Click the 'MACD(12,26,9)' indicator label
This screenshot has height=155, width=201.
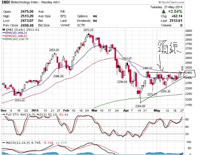18,143
